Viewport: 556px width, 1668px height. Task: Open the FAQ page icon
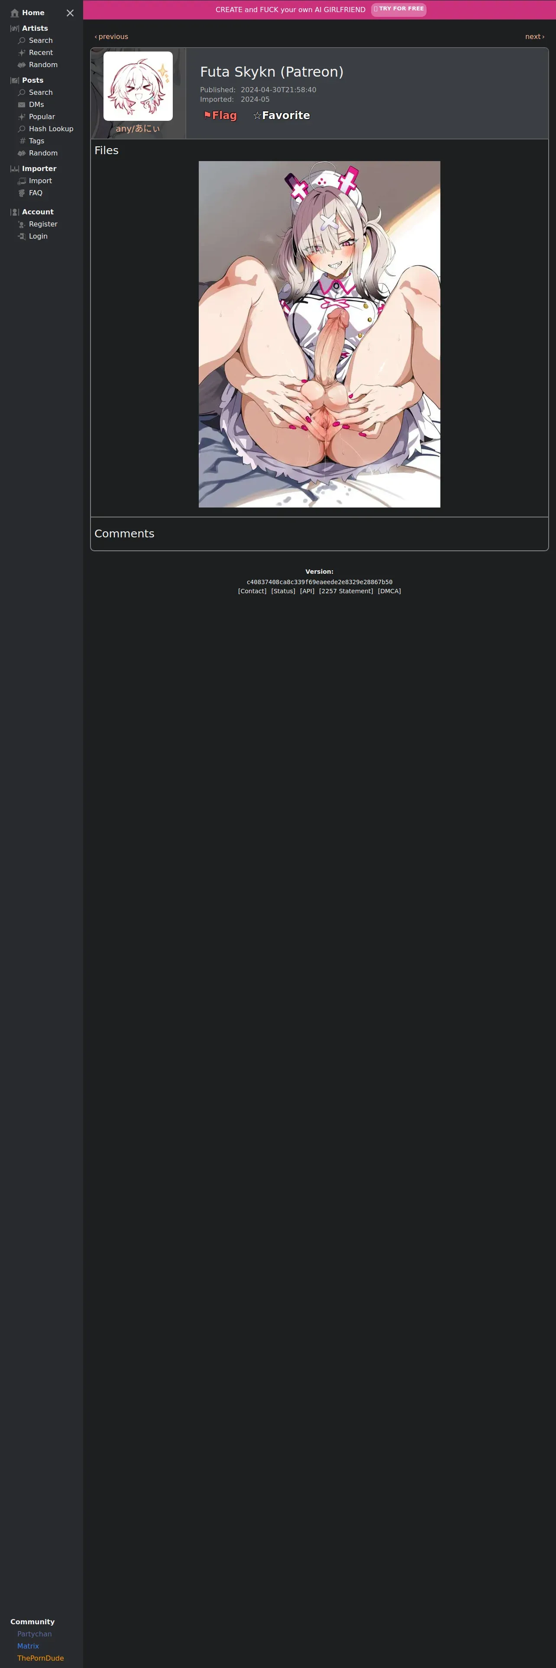(x=22, y=194)
